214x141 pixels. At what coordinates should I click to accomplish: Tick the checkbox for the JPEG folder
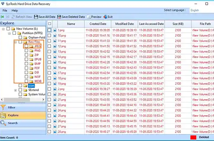(26, 46)
